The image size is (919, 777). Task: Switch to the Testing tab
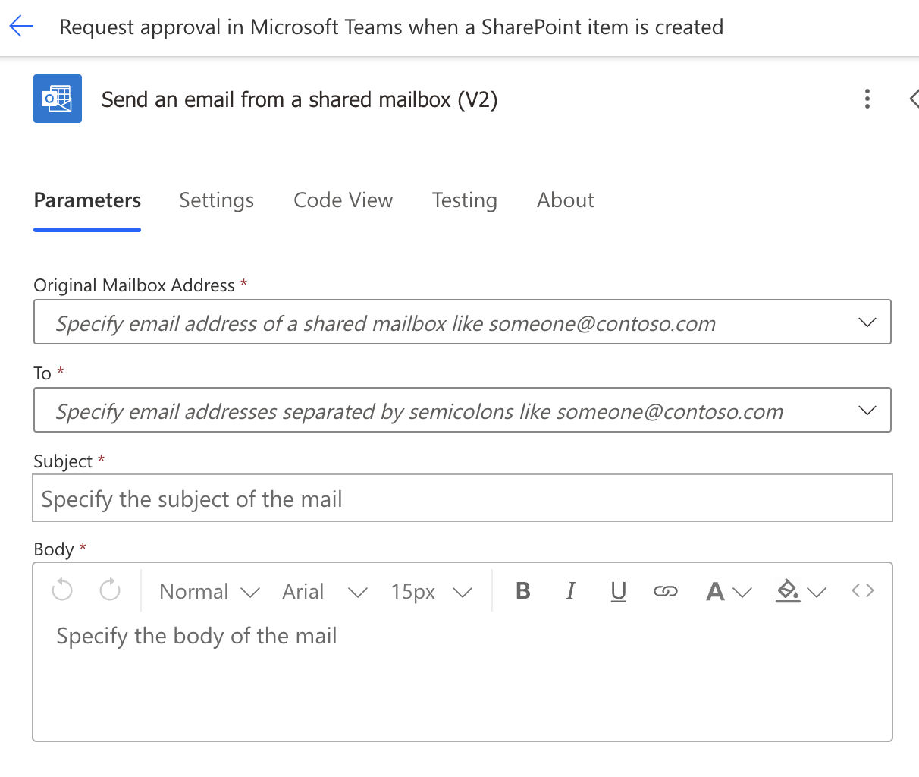click(x=464, y=200)
